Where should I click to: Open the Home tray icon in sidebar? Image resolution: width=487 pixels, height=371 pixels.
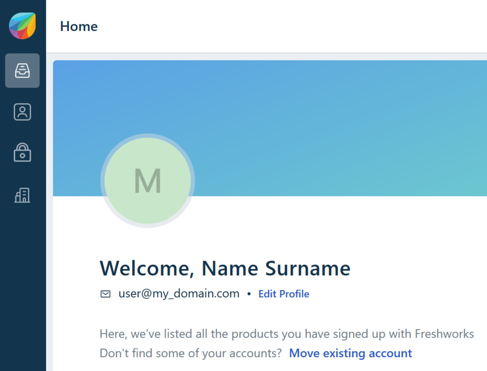22,70
